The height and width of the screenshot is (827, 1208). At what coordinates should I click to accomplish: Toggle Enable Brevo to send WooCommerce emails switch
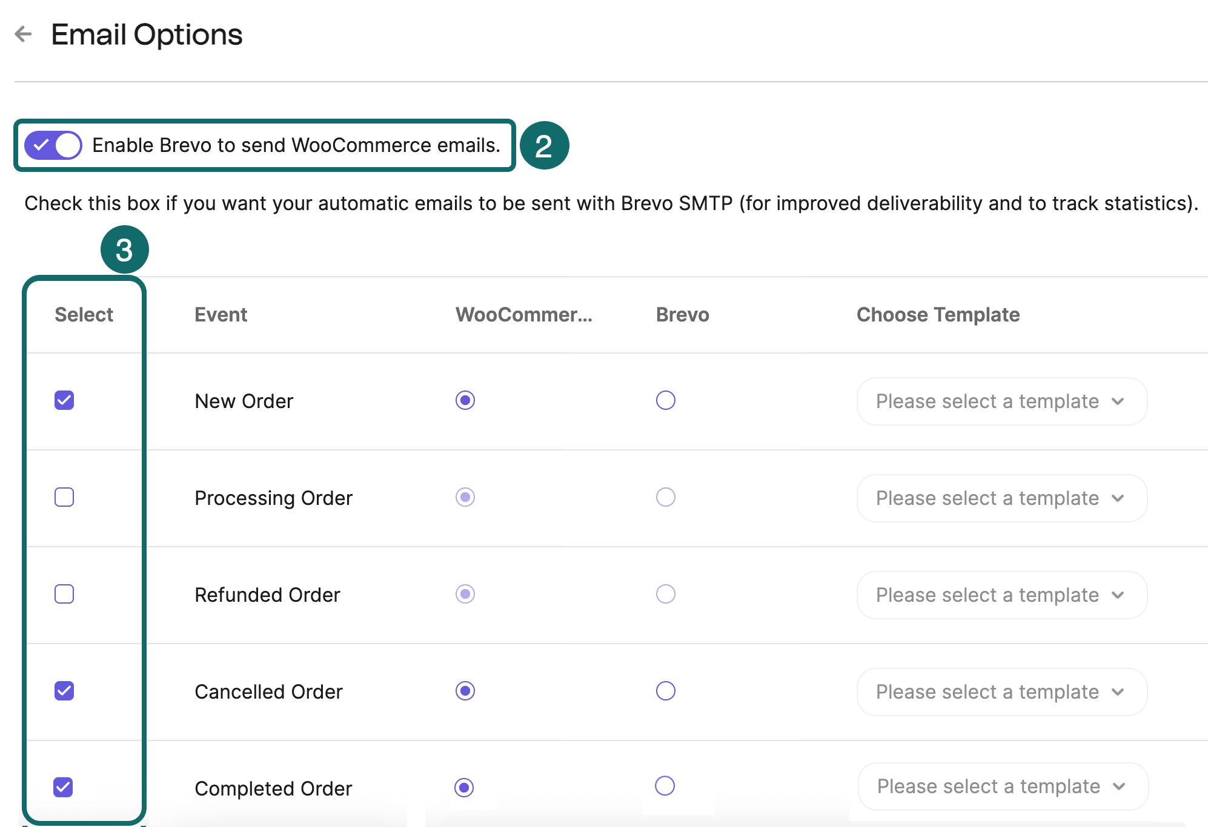(53, 145)
